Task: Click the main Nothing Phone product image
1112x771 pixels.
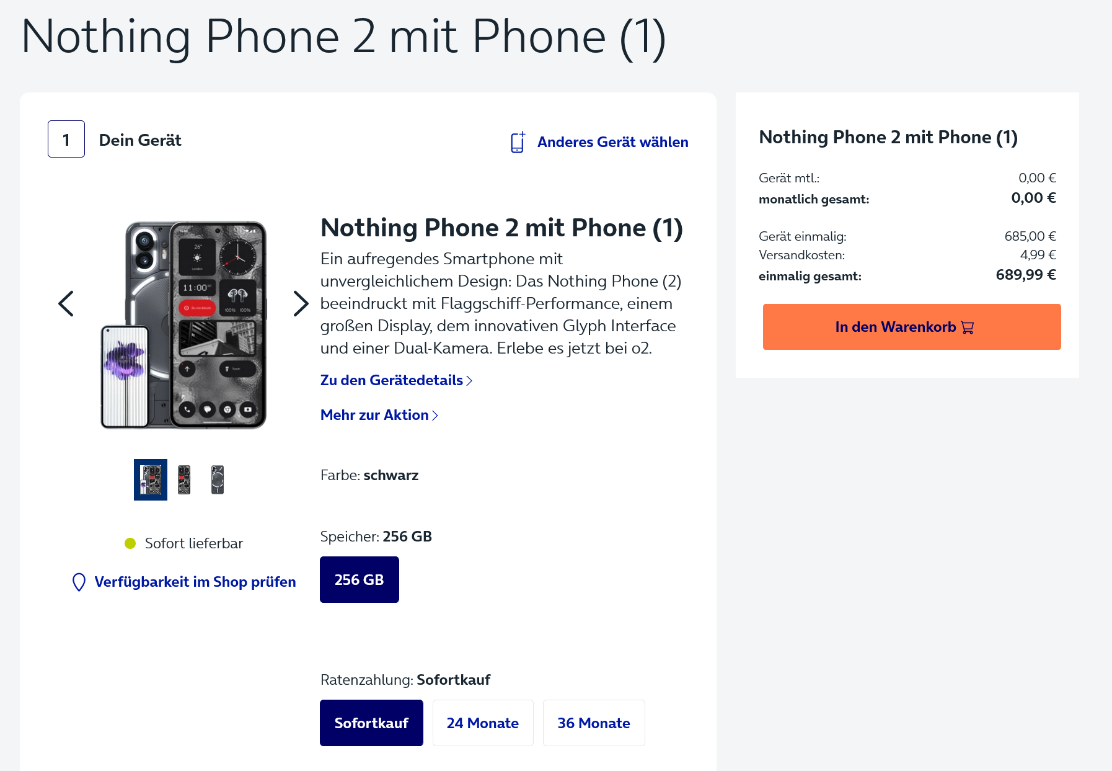Action: 184,324
